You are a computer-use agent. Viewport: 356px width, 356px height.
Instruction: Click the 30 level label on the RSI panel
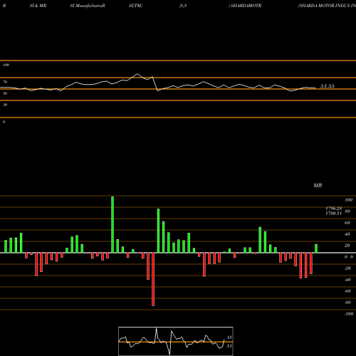click(x=5, y=105)
